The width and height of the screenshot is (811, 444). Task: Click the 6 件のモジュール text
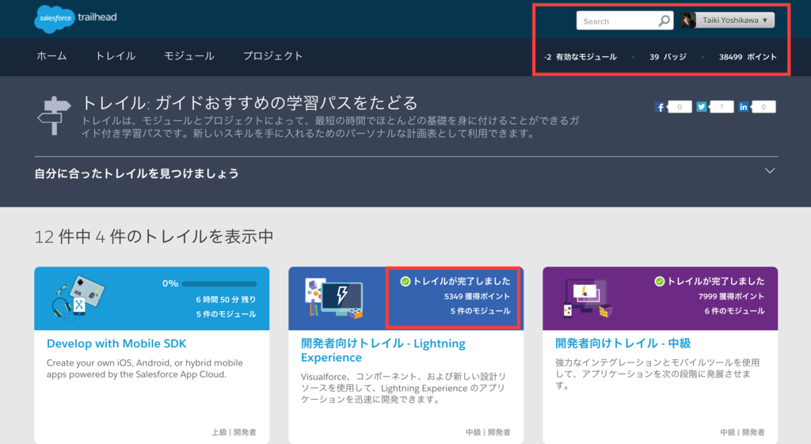(x=734, y=311)
